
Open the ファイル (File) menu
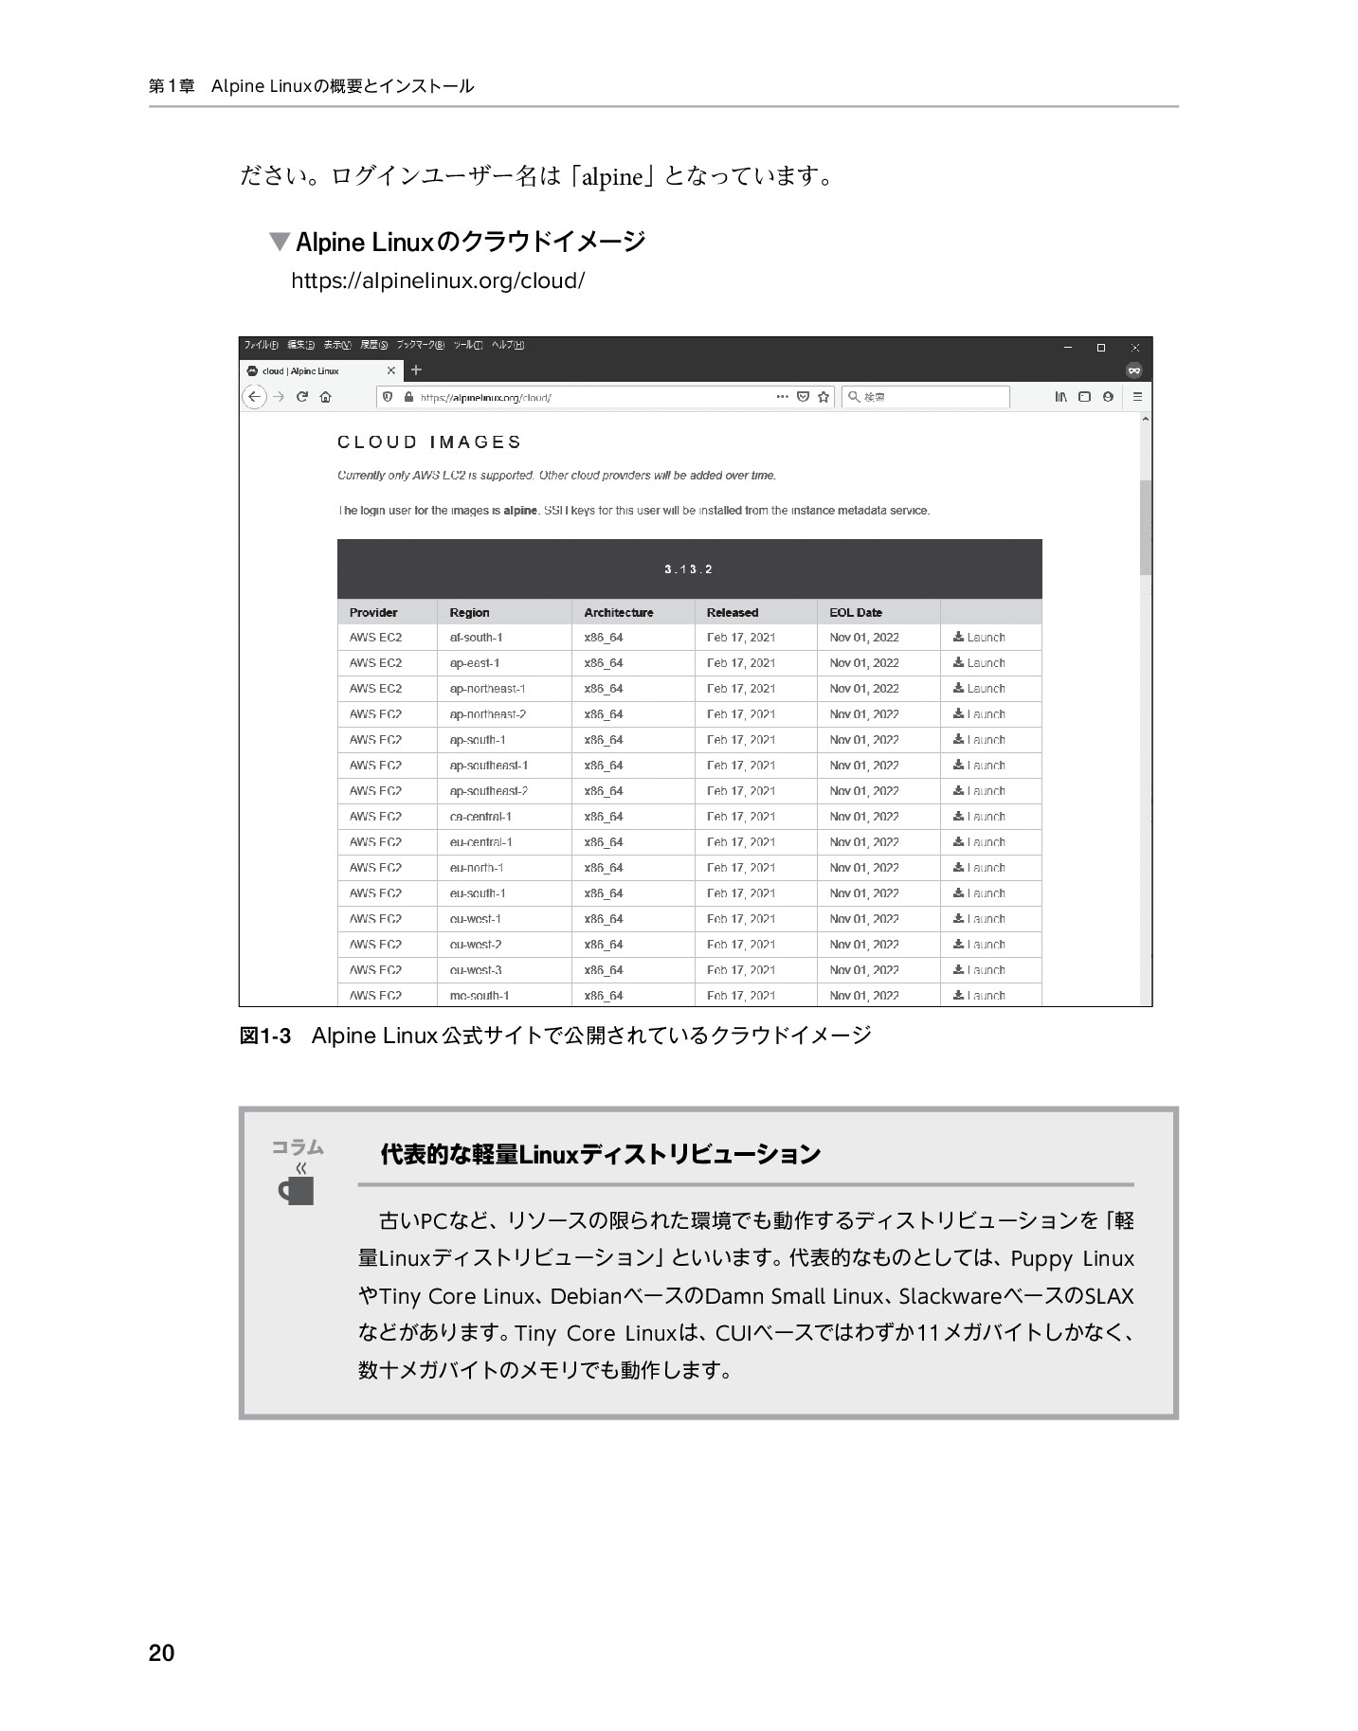pyautogui.click(x=261, y=345)
